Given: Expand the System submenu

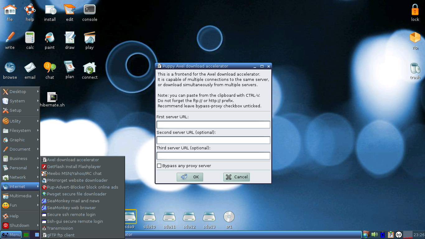Looking at the screenshot, I should tap(20, 101).
